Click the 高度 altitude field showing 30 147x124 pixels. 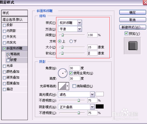(75, 78)
